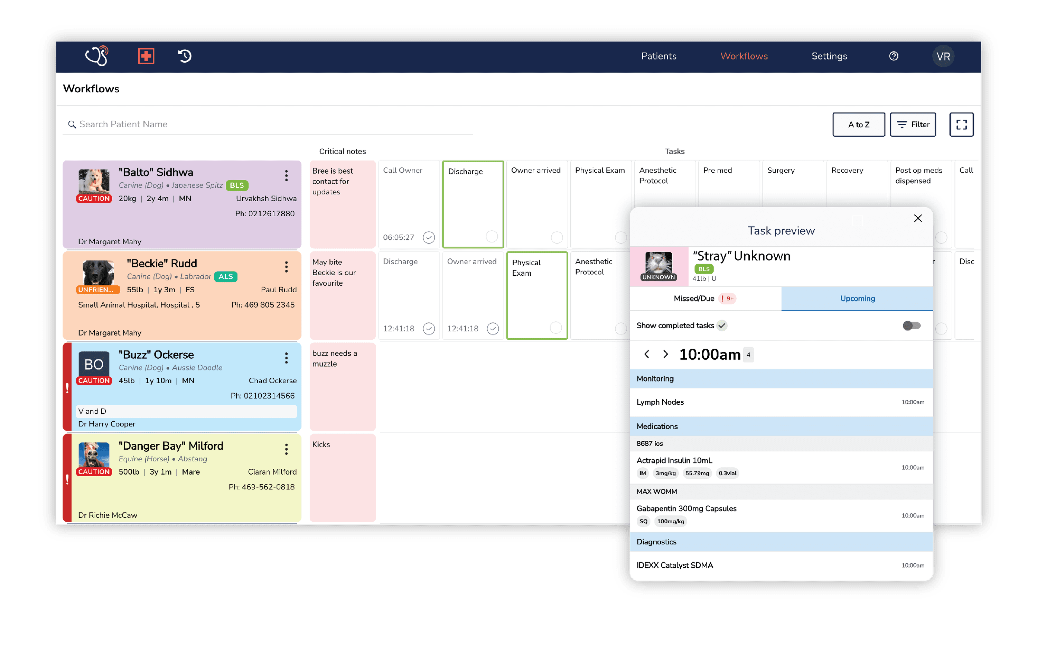
Task: Uncheck Balto's Call Owner completed circle
Action: 429,237
